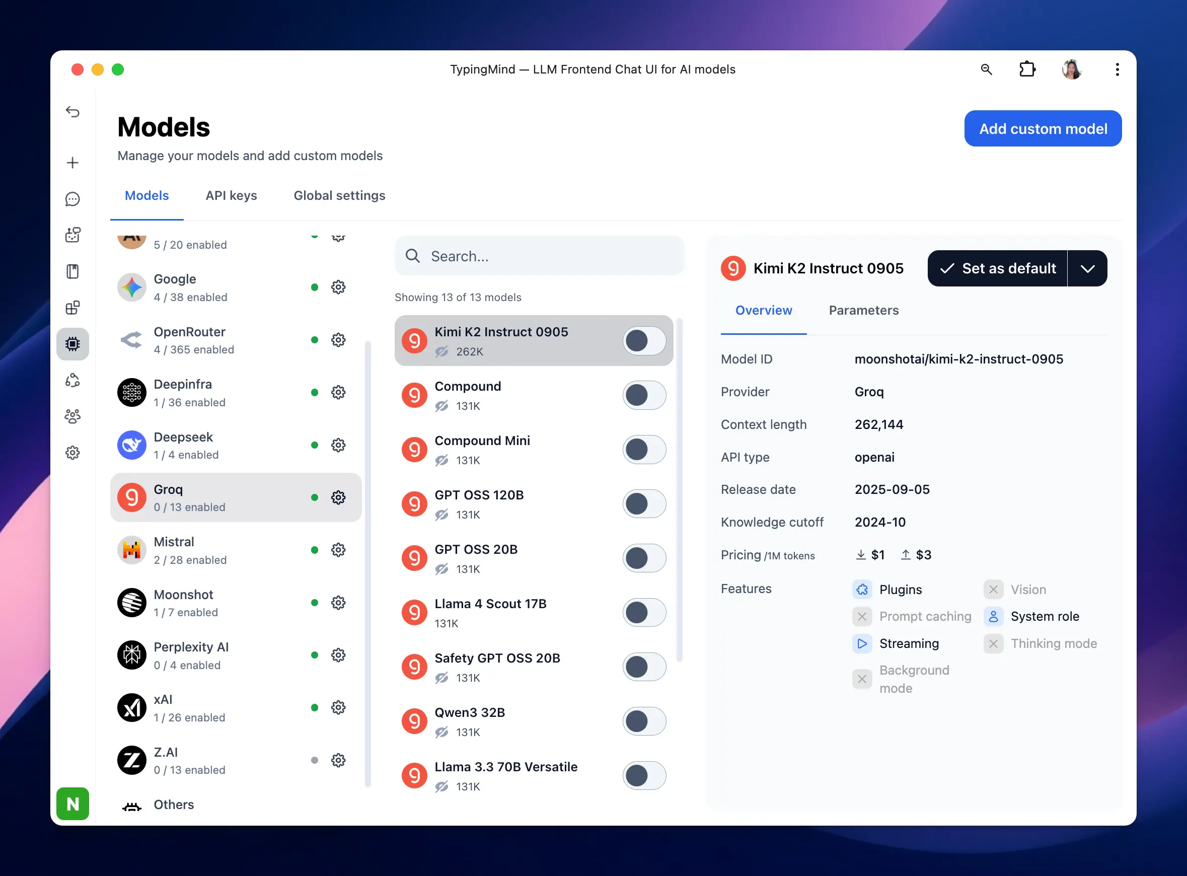Select the Deepinfra provider row
The width and height of the screenshot is (1187, 876).
click(x=236, y=392)
